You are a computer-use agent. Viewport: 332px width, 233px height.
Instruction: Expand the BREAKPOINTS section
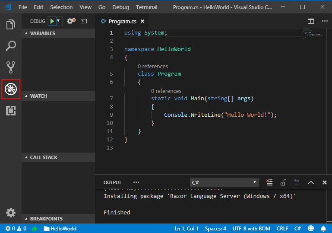46,219
